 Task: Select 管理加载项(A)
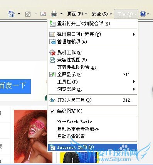(92, 42)
